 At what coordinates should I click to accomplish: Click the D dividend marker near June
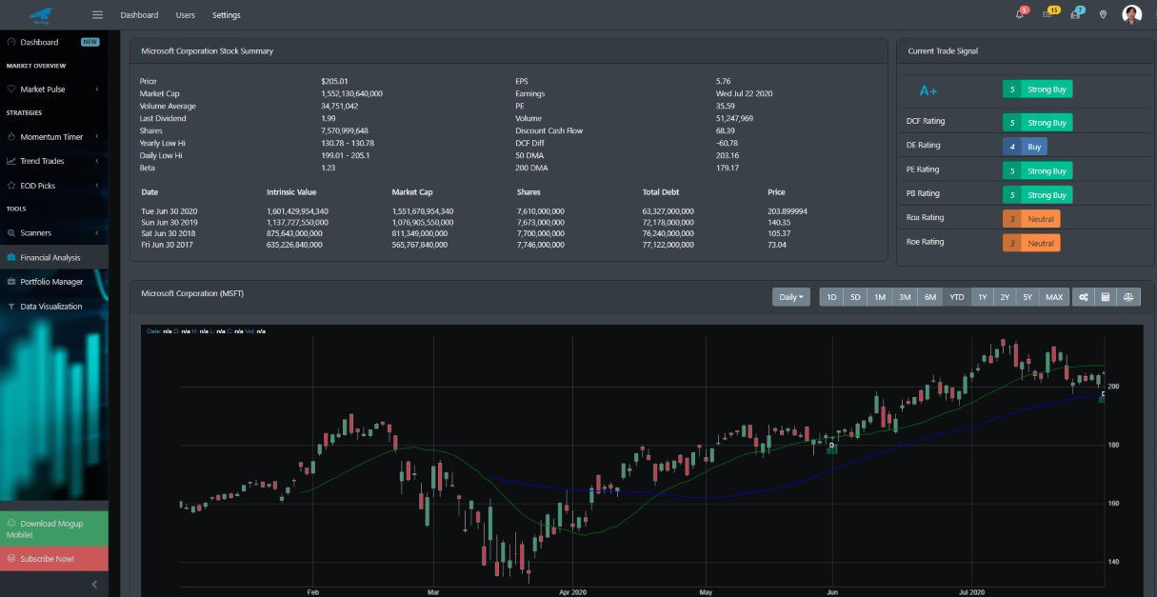pyautogui.click(x=831, y=445)
